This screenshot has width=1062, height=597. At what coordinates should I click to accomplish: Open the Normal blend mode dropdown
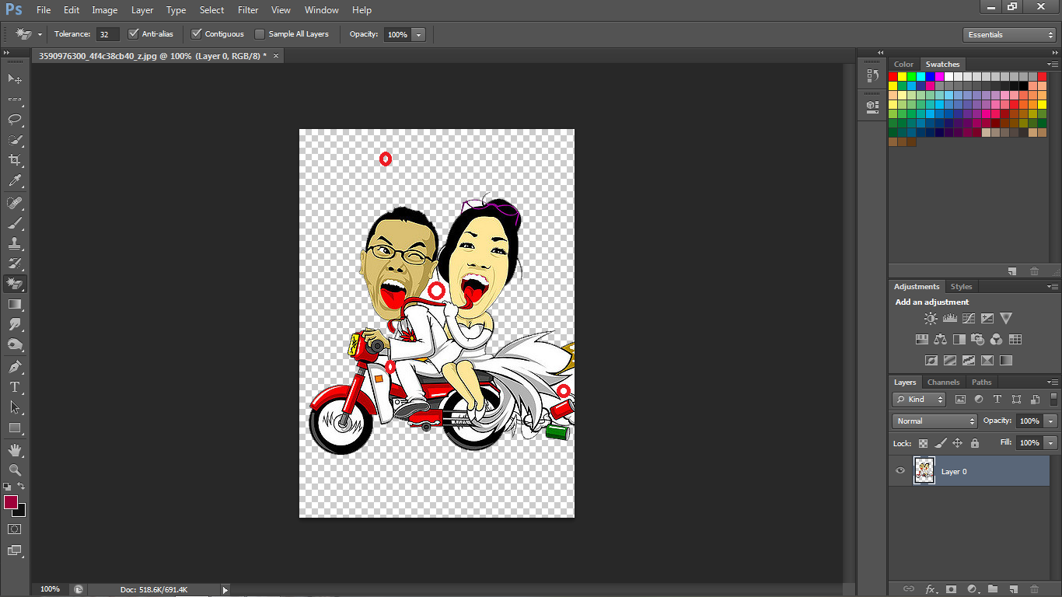click(934, 421)
